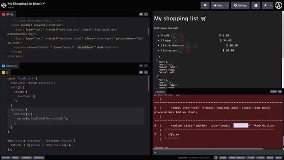Add pen to Collection
Image resolution: width=284 pixels, height=160 pixels.
(x=237, y=158)
